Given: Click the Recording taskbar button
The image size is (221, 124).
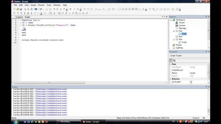Looking at the screenshot, I should (68, 122).
